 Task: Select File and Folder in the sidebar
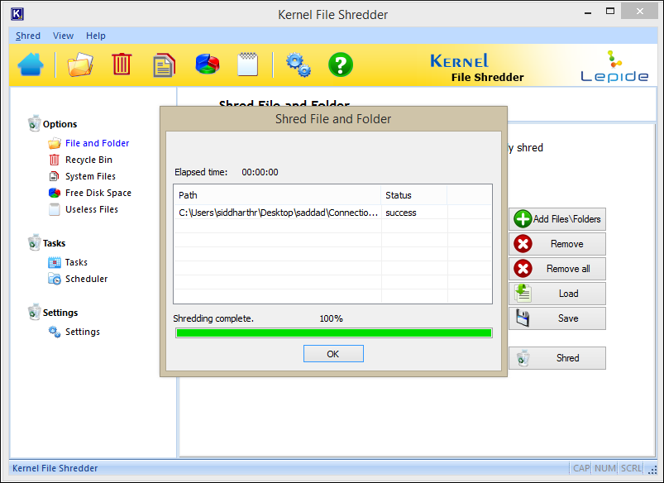pyautogui.click(x=97, y=143)
